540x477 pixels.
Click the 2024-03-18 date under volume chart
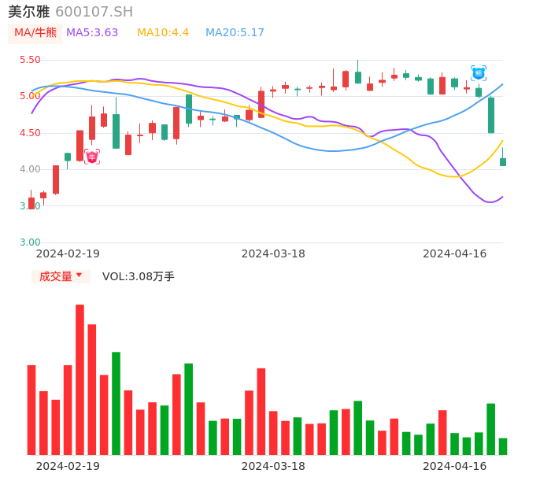pyautogui.click(x=273, y=466)
